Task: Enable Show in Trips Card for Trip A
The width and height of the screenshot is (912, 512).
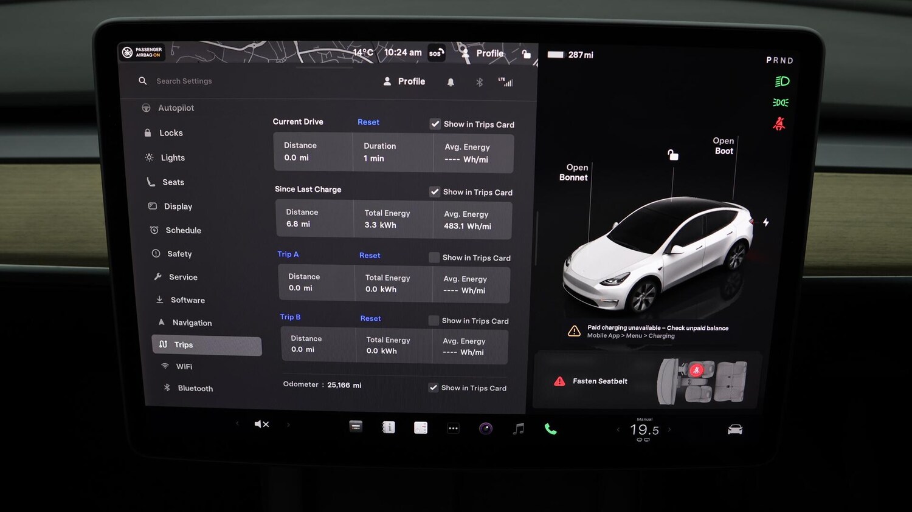Action: (434, 258)
